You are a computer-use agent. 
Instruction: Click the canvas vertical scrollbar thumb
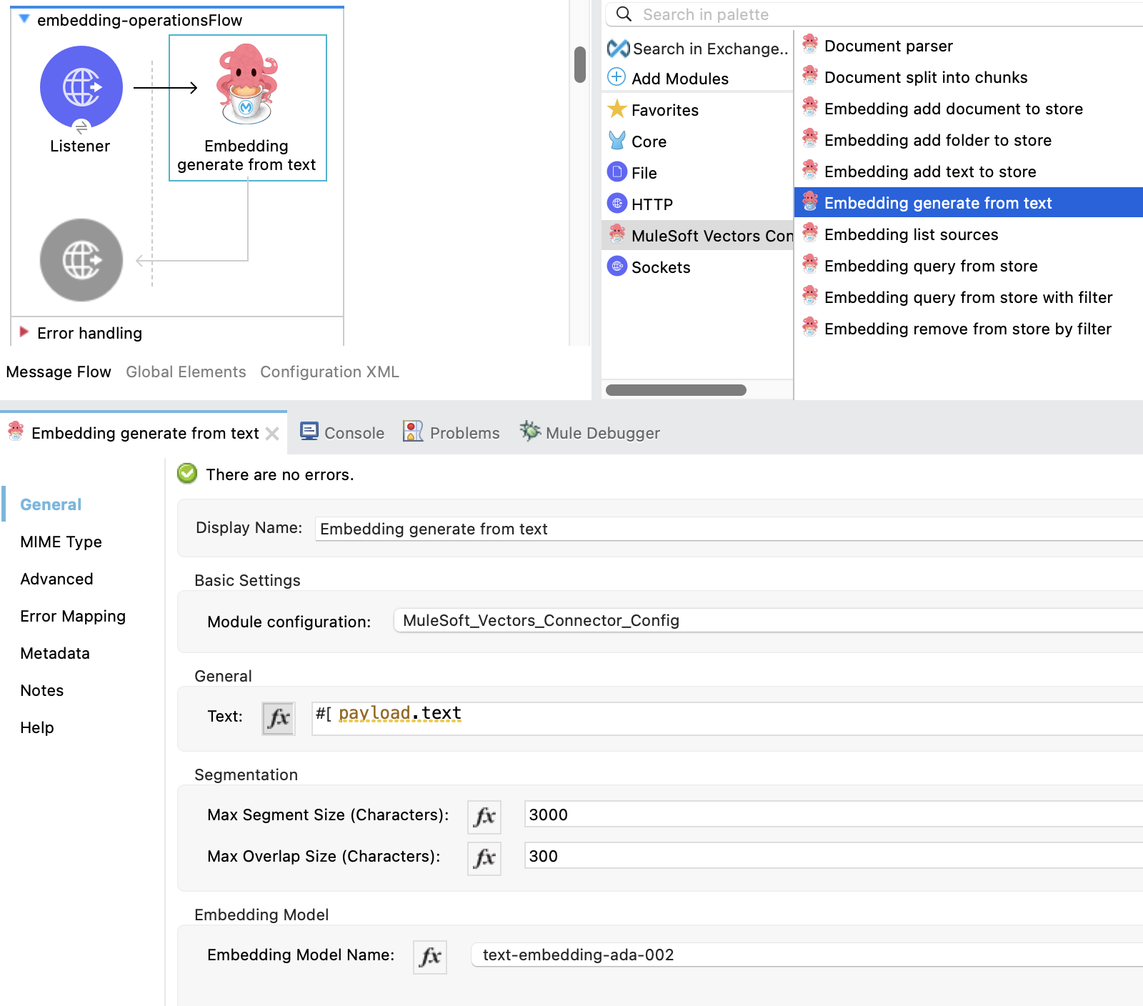580,64
